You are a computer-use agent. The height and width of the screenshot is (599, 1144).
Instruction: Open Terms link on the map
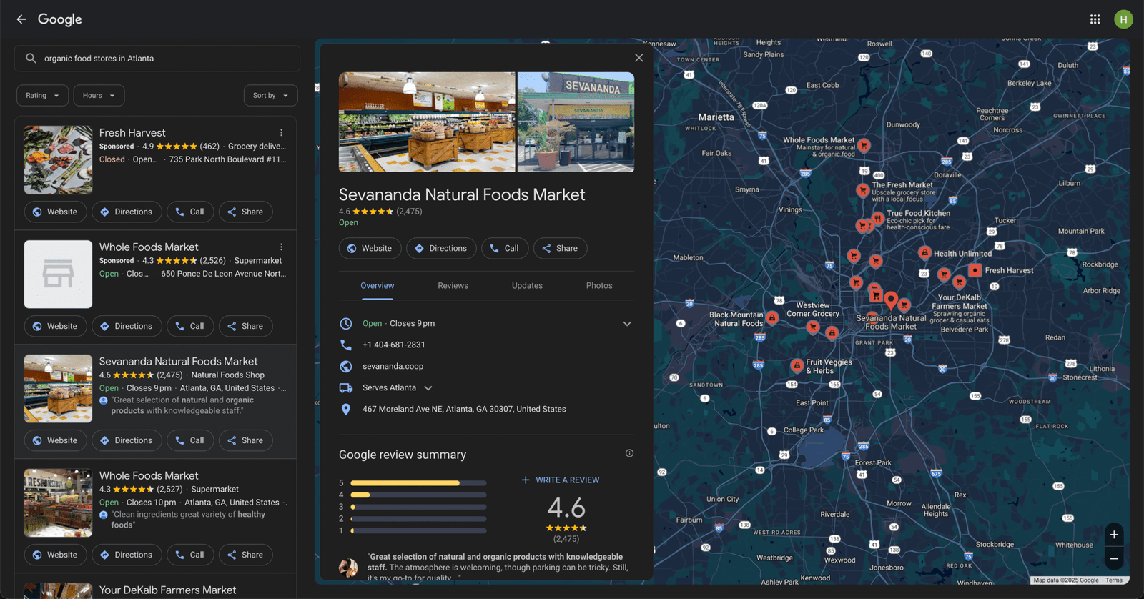pos(1114,580)
